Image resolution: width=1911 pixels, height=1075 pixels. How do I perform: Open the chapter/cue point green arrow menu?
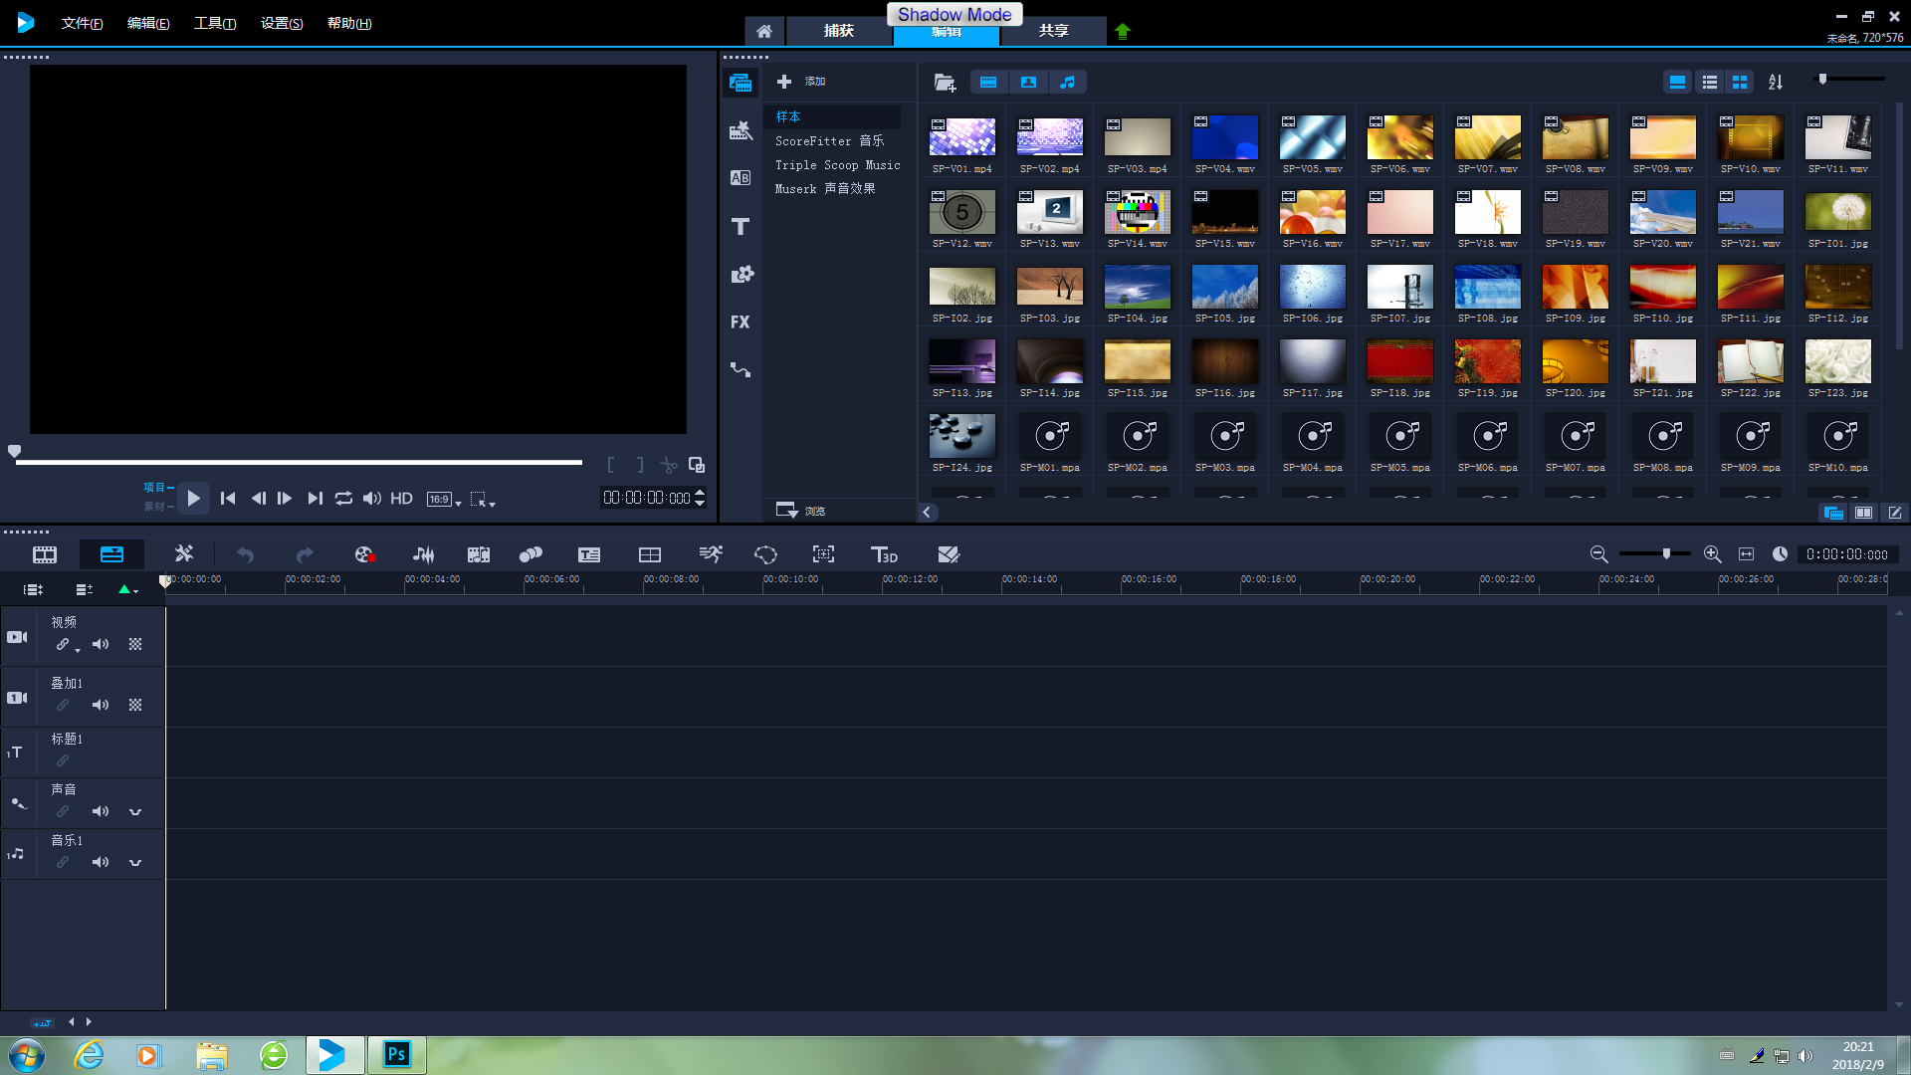click(x=128, y=589)
